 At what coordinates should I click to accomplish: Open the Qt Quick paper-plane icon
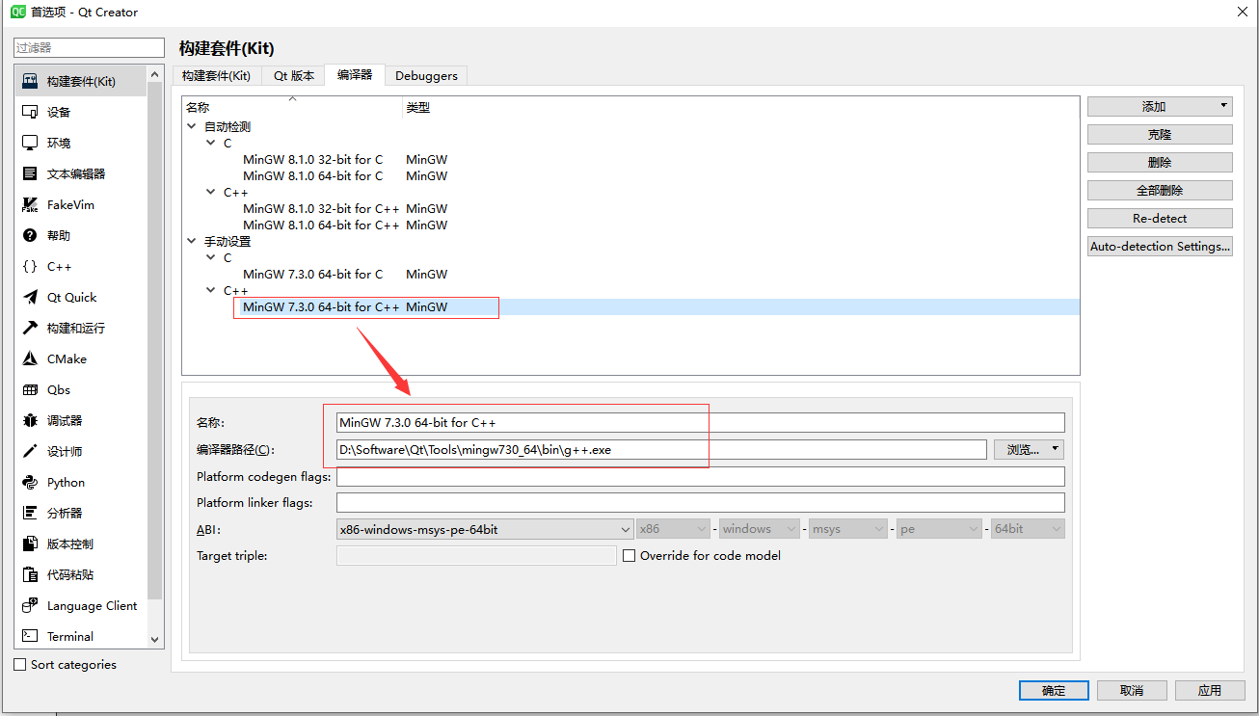[x=30, y=297]
